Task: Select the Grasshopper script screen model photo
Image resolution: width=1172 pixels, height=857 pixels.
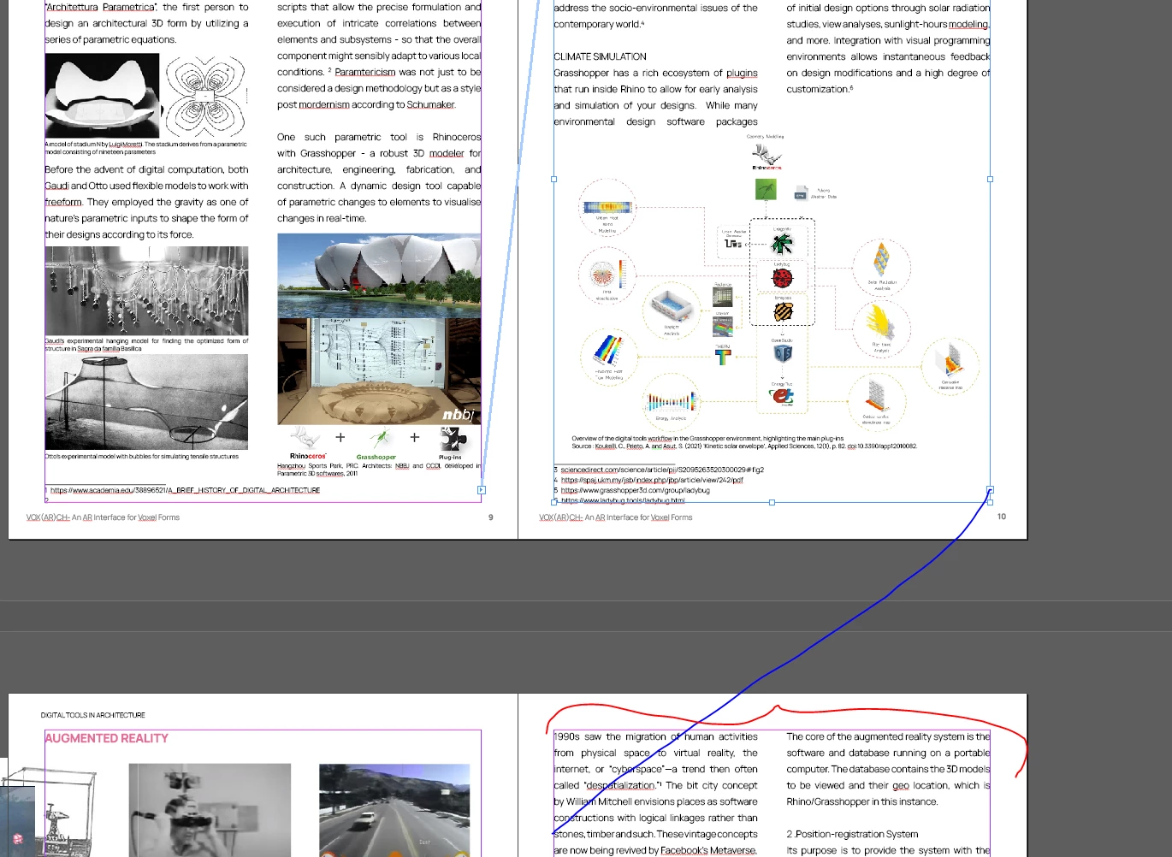Action: coord(379,371)
